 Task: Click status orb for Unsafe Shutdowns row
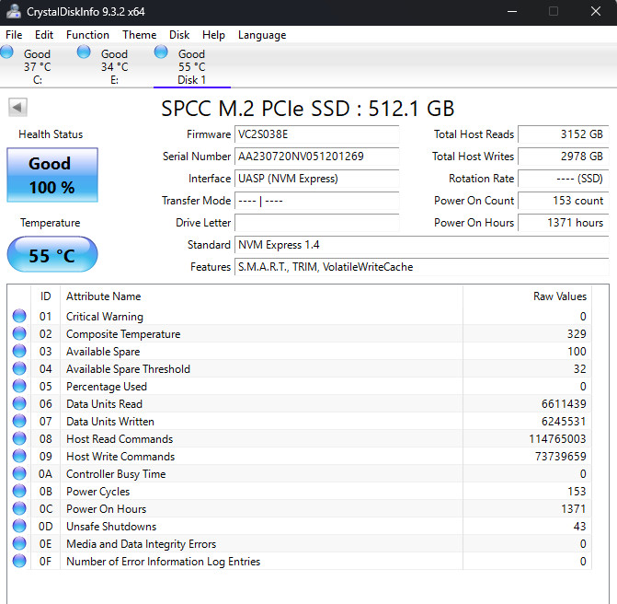19,526
